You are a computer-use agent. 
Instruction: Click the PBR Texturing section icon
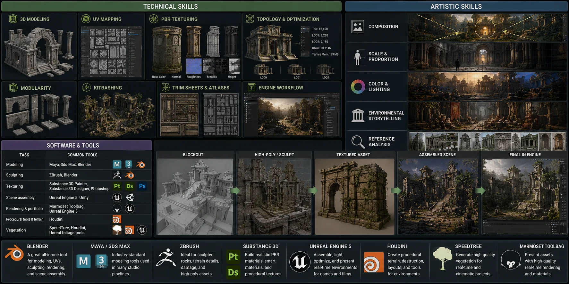(x=154, y=19)
